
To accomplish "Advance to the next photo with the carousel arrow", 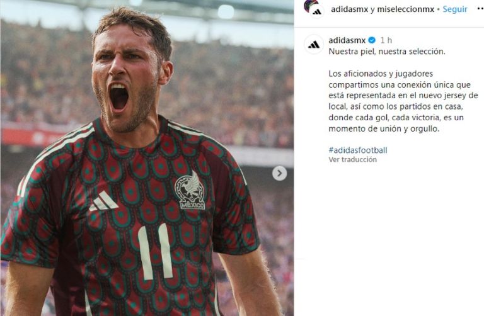I will (x=279, y=173).
